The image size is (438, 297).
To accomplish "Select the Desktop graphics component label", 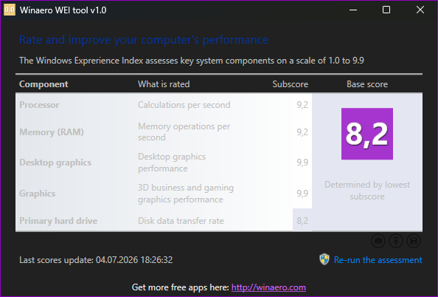I will pos(55,163).
